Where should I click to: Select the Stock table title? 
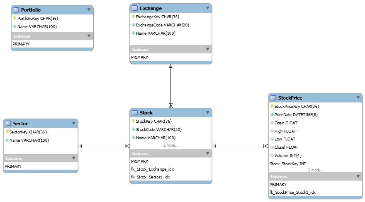(x=146, y=113)
